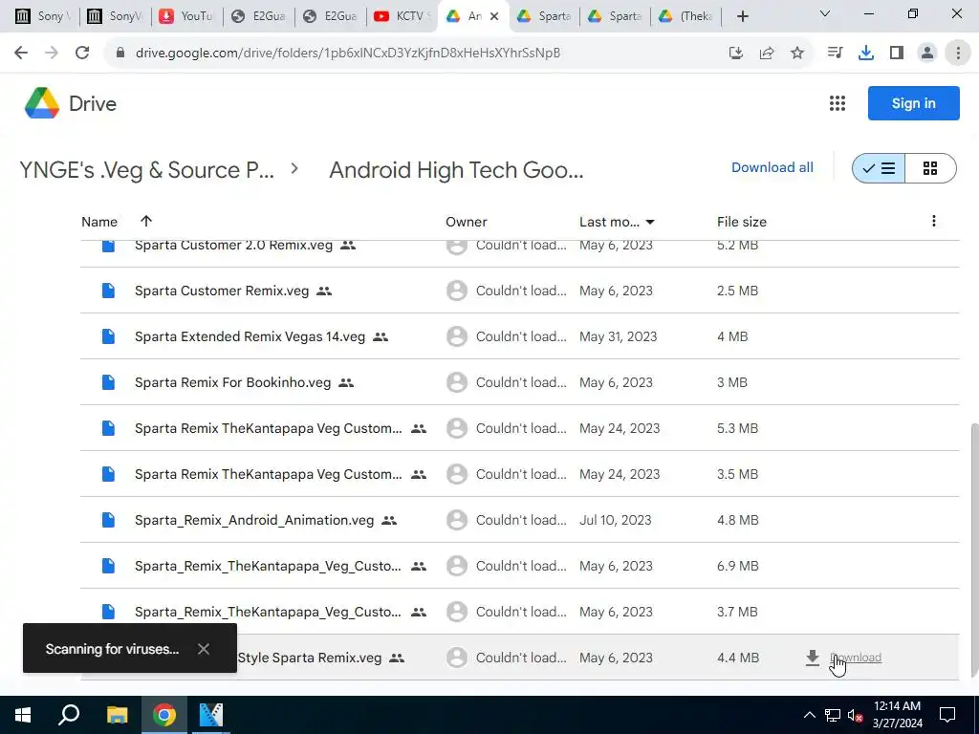Close the active Drive tab
Image resolution: width=979 pixels, height=734 pixels.
pyautogui.click(x=494, y=16)
